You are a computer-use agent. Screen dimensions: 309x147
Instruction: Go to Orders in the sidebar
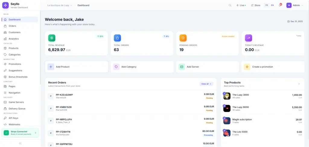click(20, 26)
